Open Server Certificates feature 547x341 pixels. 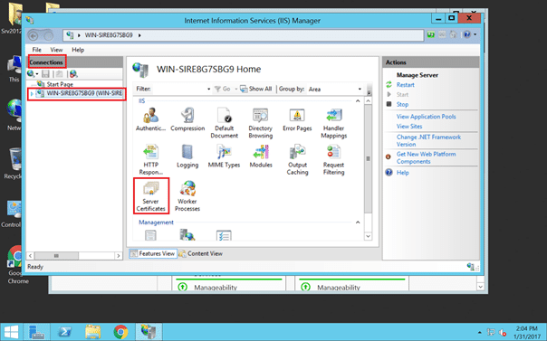point(150,196)
